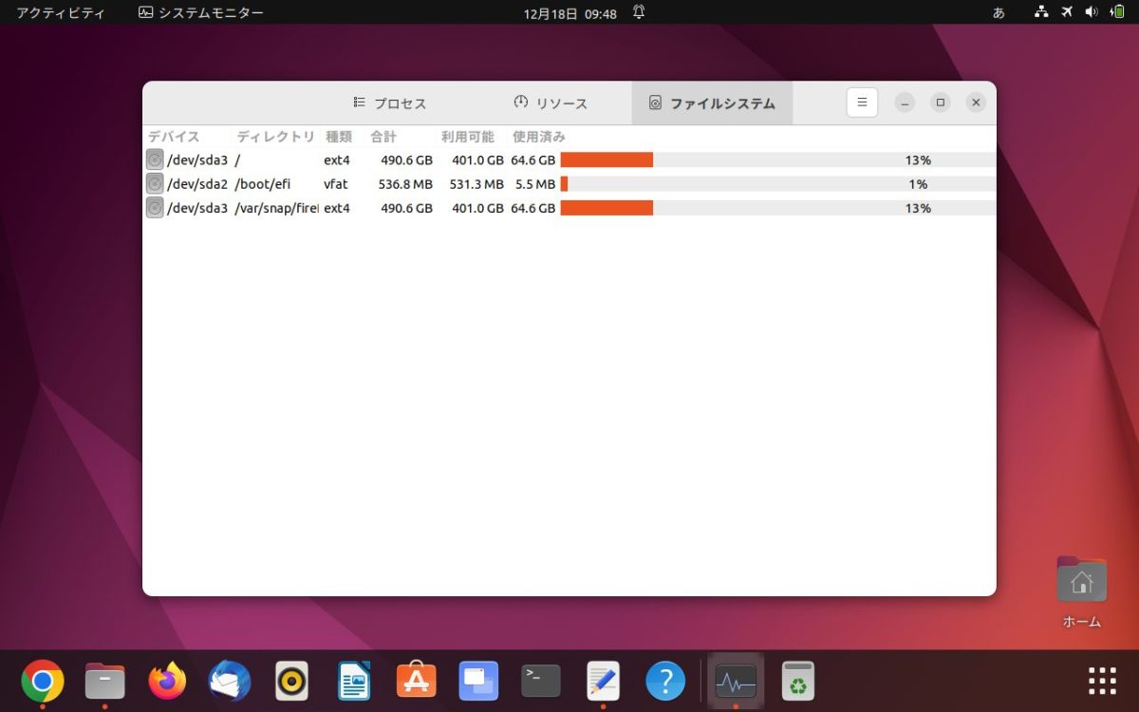Viewport: 1139px width, 712px height.
Task: Click the notification bell icon
Action: (x=639, y=12)
